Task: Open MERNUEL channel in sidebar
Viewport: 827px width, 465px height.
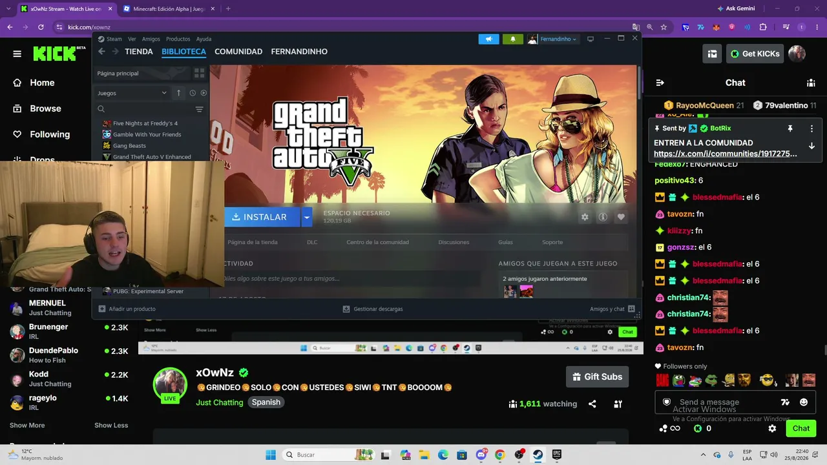Action: (69, 307)
